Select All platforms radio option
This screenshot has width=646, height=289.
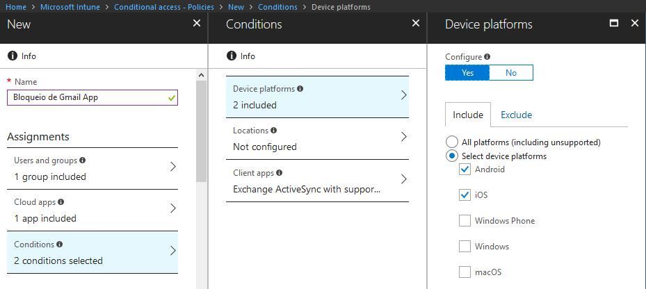pos(452,142)
